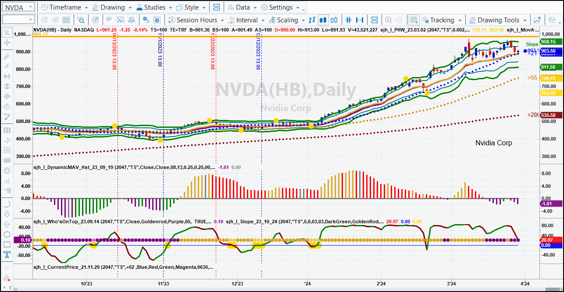
Task: Open the Data menu
Action: [242, 7]
